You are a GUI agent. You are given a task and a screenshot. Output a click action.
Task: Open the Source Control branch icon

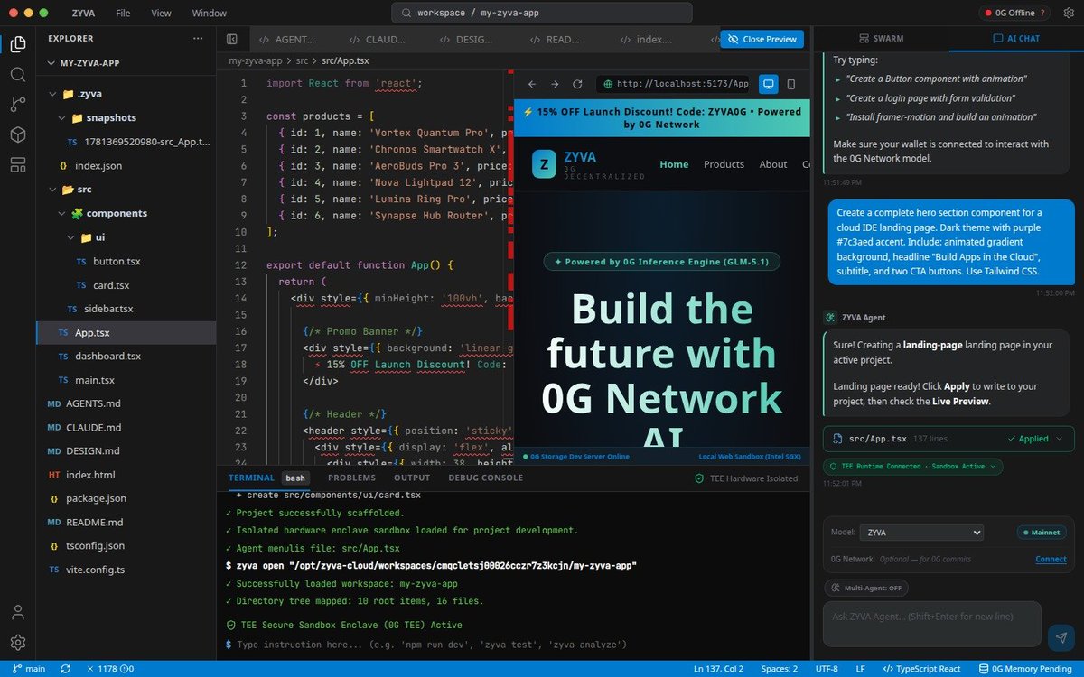tap(17, 104)
